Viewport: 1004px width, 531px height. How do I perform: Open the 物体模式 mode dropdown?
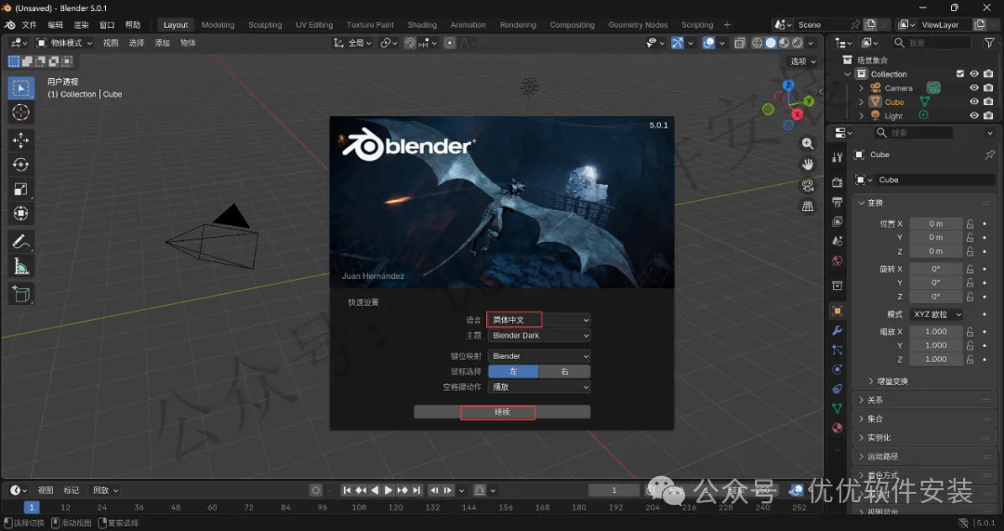click(65, 43)
